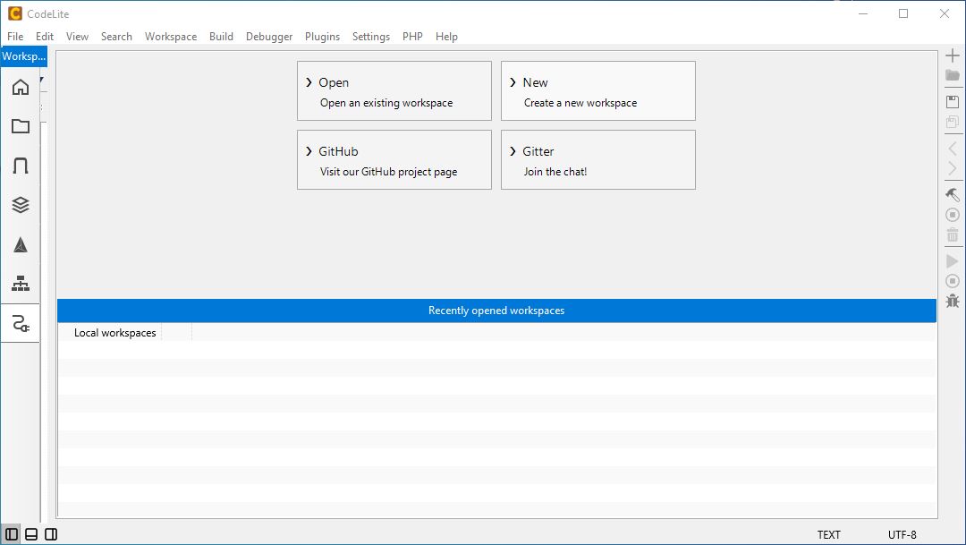
Task: Toggle the left sidebar pane view
Action: (11, 534)
